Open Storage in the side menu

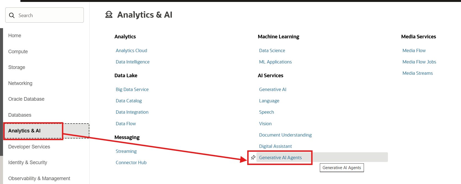point(17,67)
